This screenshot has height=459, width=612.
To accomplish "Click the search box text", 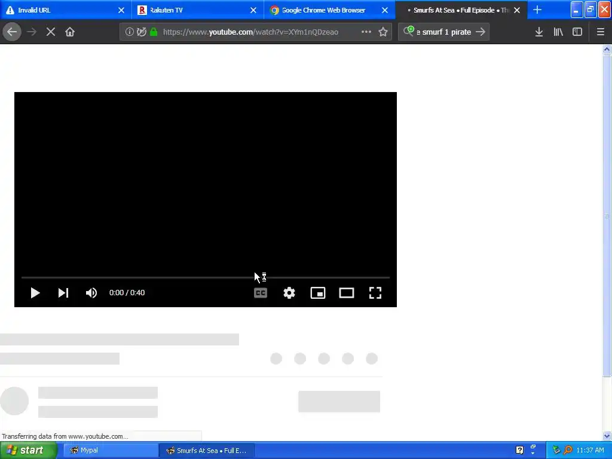I will click(444, 32).
